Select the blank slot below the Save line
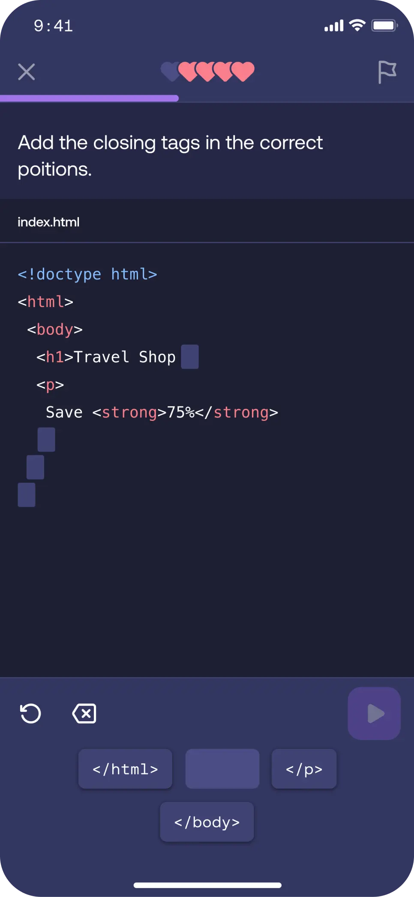The image size is (414, 897). click(x=46, y=439)
